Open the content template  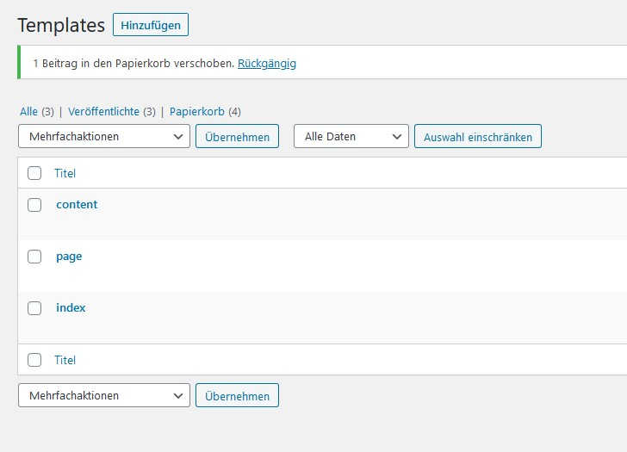coord(77,205)
